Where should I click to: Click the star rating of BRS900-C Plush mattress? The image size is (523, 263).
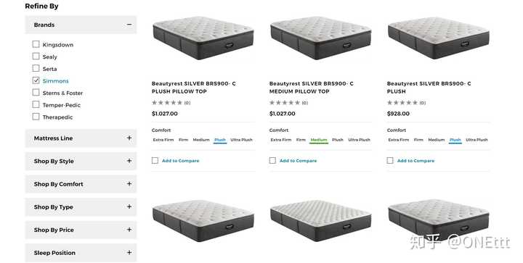tap(402, 103)
